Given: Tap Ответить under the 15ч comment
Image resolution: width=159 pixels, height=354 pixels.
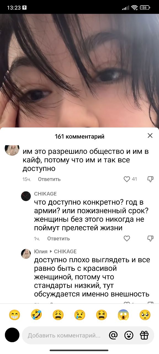Looking at the screenshot, I should click(49, 179).
